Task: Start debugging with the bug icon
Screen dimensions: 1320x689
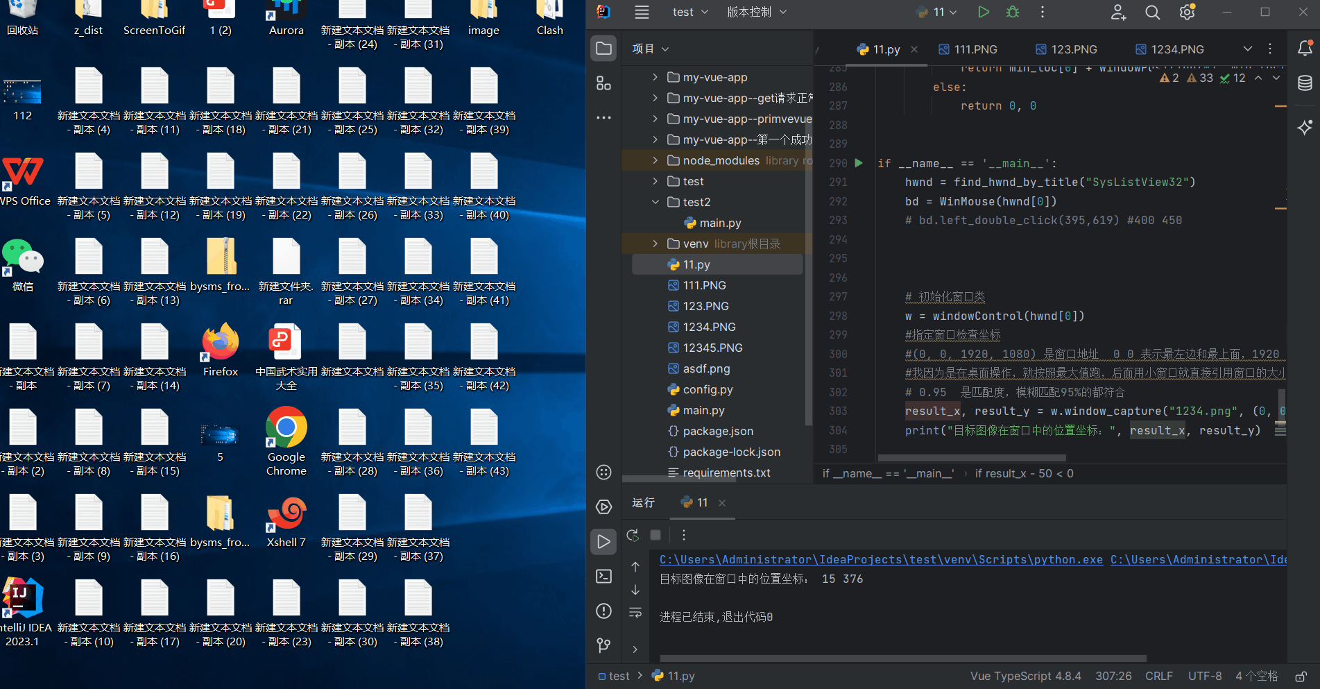Action: [1012, 12]
